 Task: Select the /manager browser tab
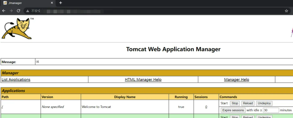[28, 3]
